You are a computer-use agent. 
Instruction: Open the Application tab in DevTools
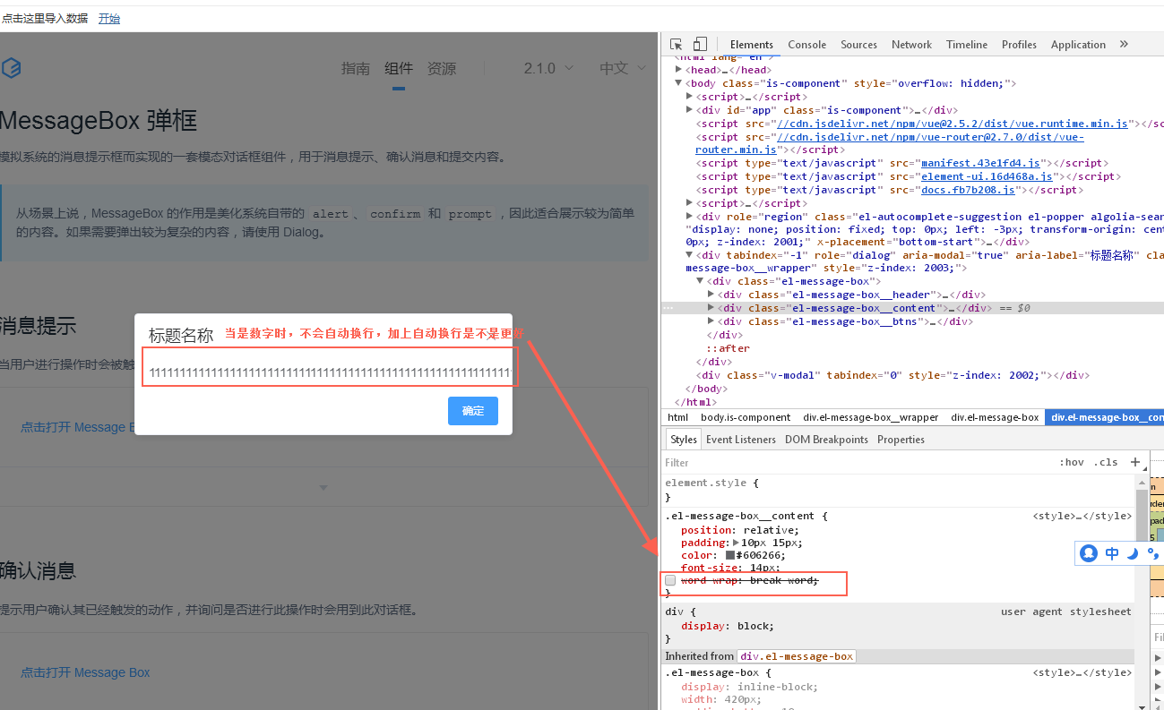pos(1078,44)
